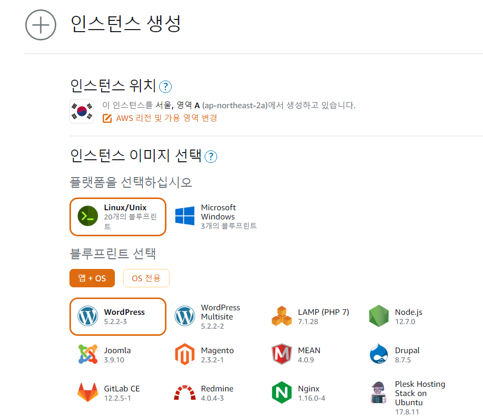Choose the Drupal 8.7.5 blueprint label
Screen dimensions: 483x420
407,355
